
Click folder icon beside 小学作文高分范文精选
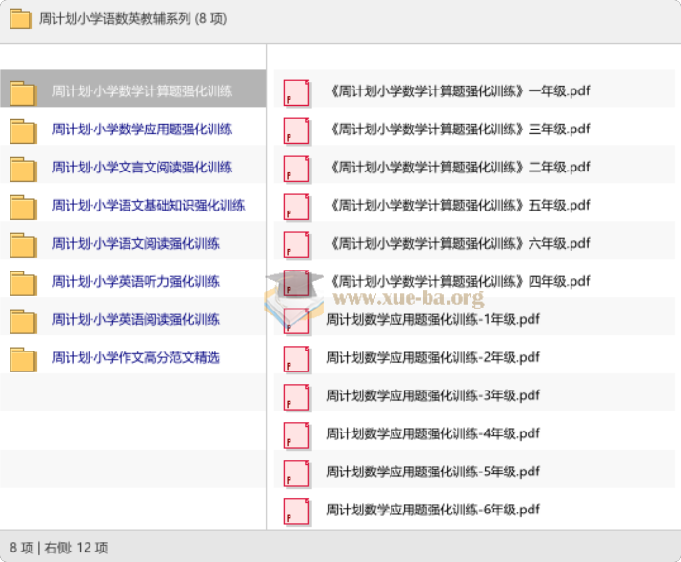pos(23,359)
